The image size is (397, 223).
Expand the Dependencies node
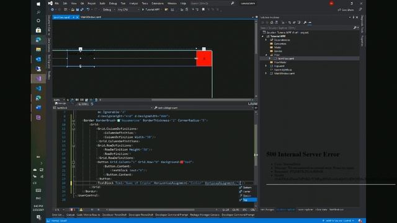point(266,40)
